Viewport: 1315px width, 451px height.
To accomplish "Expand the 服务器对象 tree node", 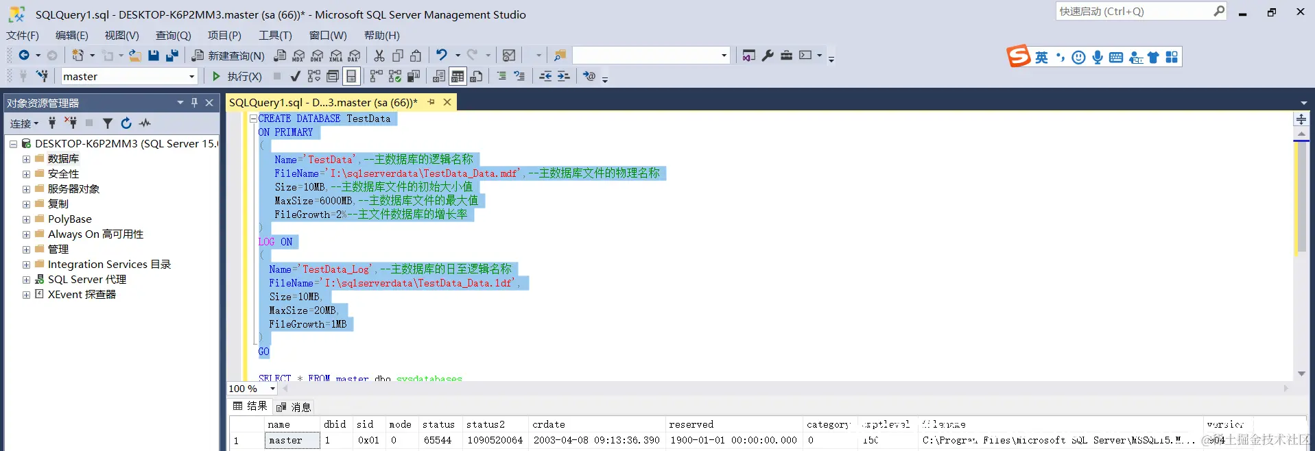I will (26, 189).
